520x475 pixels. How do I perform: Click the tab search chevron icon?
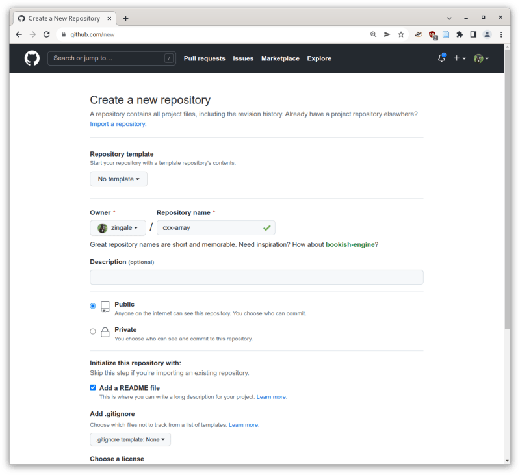point(449,18)
